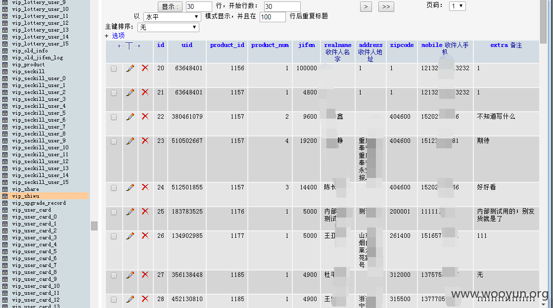Image resolution: width=553 pixels, height=308 pixels.
Task: Delete row with id 26
Action: [x=145, y=235]
